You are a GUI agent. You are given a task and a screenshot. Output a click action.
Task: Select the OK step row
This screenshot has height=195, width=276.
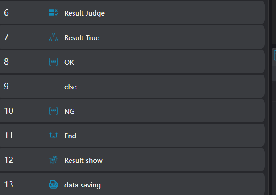pos(134,62)
